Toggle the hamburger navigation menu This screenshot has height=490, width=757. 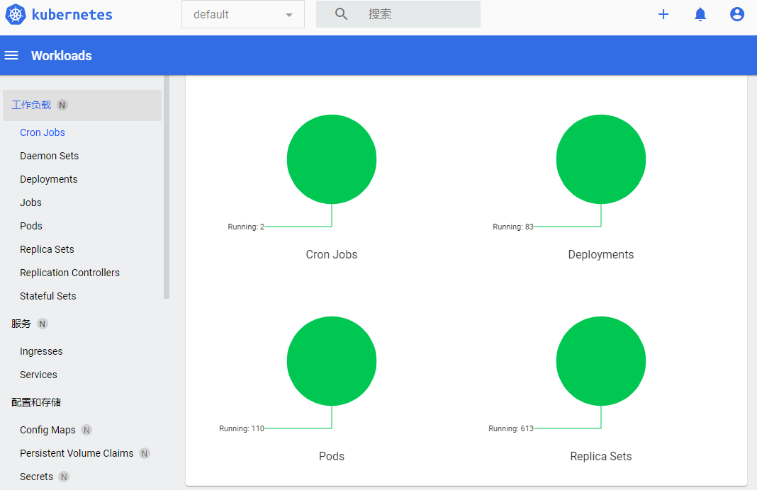(11, 55)
